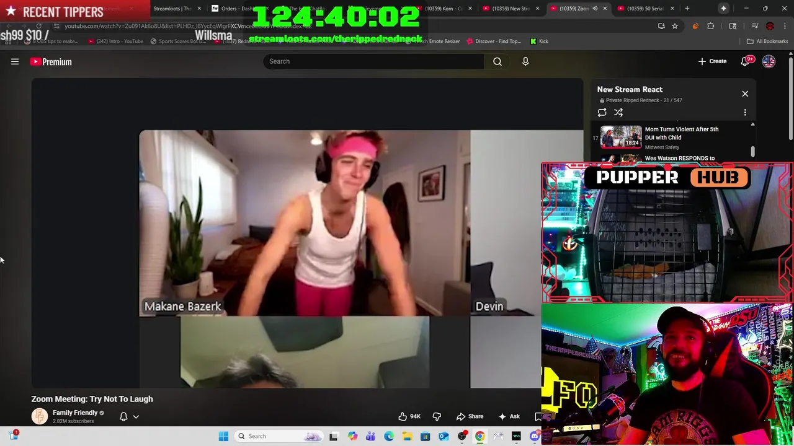794x446 pixels.
Task: Open the YouTube notifications bell
Action: pos(745,61)
